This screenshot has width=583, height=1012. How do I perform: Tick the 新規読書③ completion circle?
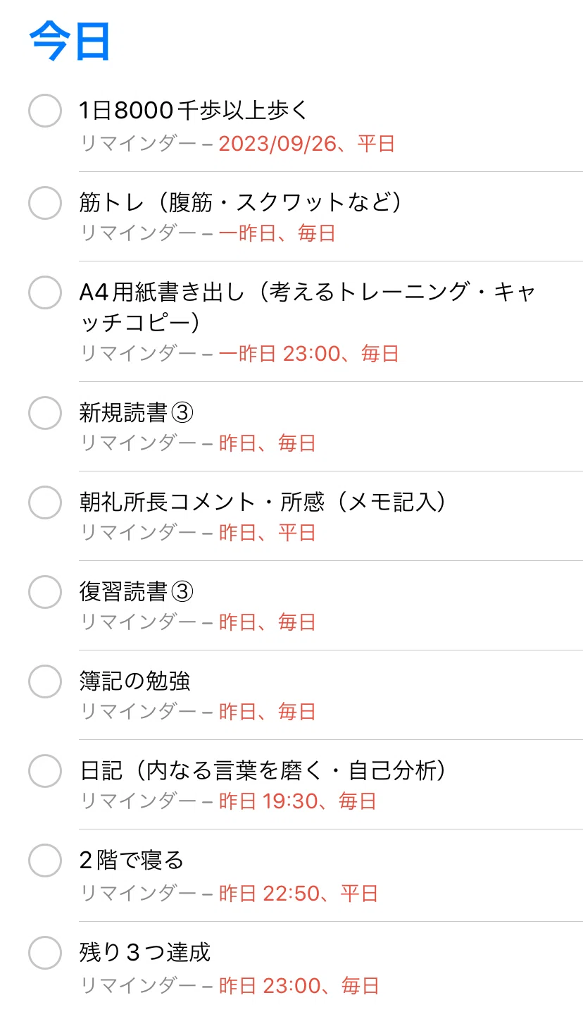coord(45,413)
